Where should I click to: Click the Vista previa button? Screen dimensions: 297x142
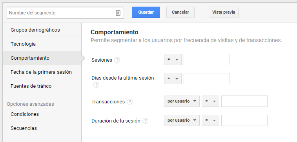tap(224, 12)
